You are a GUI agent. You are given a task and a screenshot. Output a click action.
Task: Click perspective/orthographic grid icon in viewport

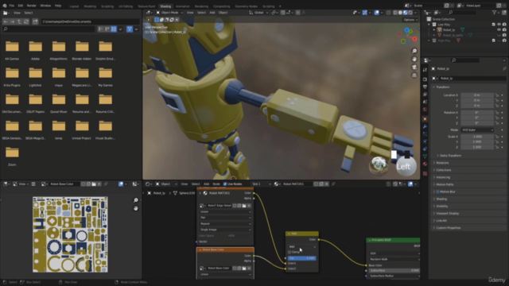point(414,75)
